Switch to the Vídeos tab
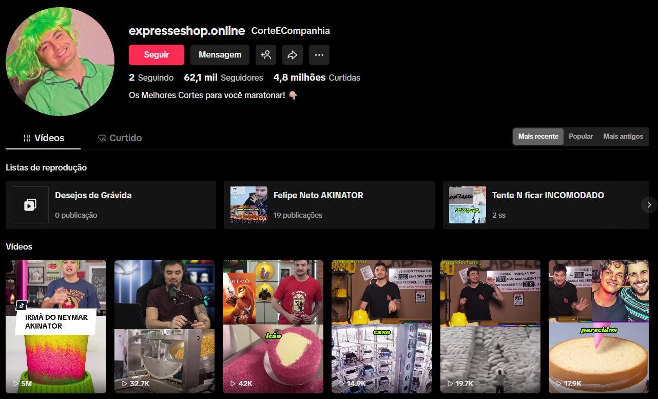 (x=44, y=138)
